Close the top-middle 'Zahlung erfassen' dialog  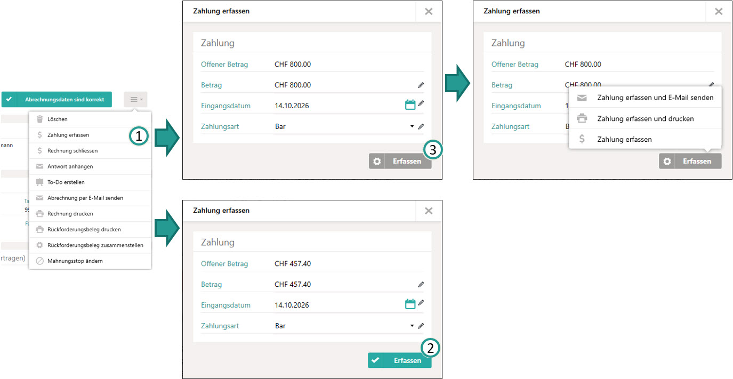click(429, 11)
